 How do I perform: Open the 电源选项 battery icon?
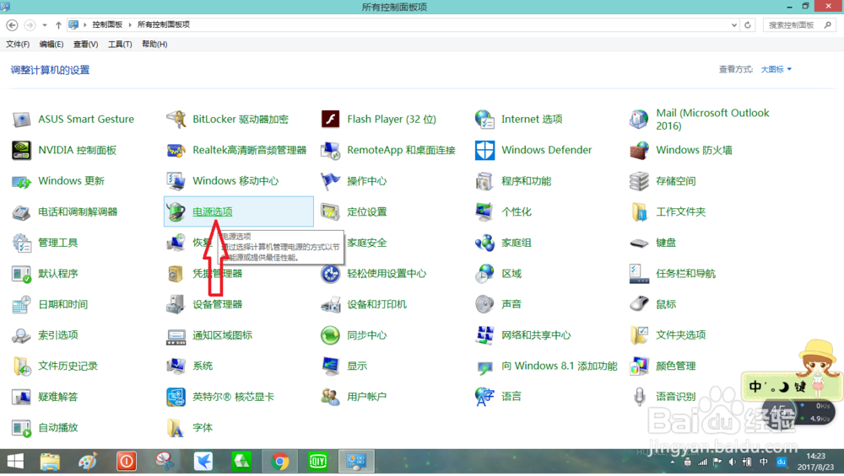click(x=176, y=212)
